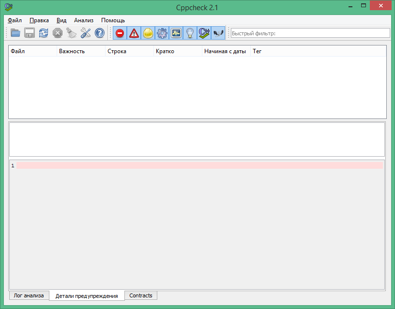Switch to the Лог анализа tab

[x=29, y=295]
